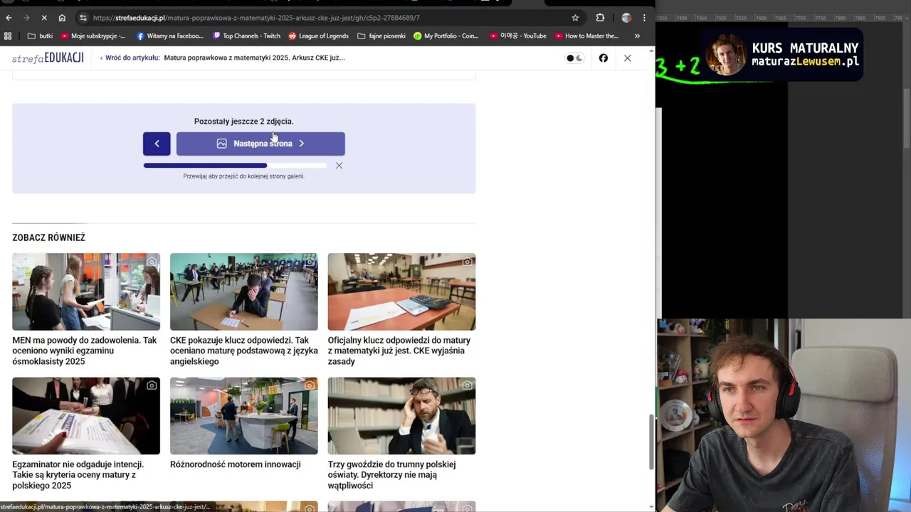Open the Top Channels - Twitch bookmark
The height and width of the screenshot is (512, 911).
[246, 36]
